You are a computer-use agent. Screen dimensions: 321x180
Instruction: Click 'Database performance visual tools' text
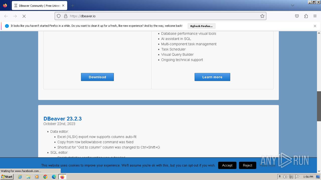pos(189,33)
